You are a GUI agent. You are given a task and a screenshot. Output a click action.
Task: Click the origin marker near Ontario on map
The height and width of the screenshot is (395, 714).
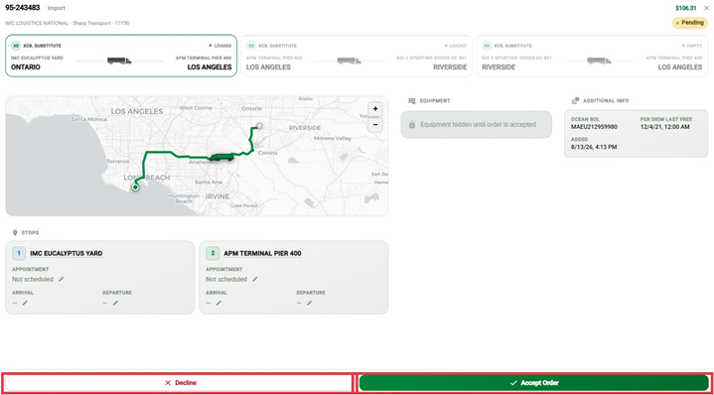(259, 126)
